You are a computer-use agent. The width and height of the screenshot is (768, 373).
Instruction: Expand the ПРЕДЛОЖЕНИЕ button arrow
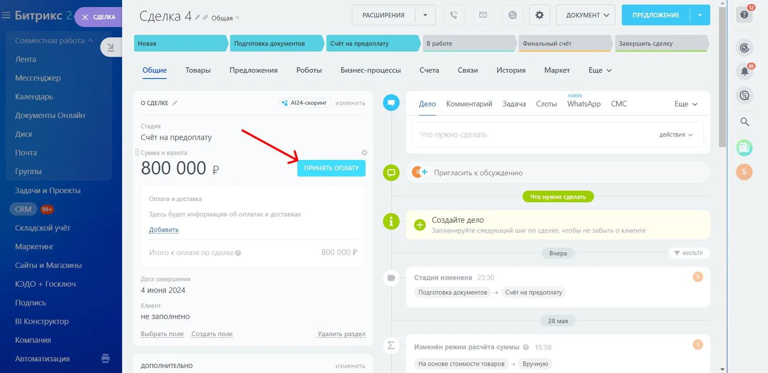tap(700, 15)
